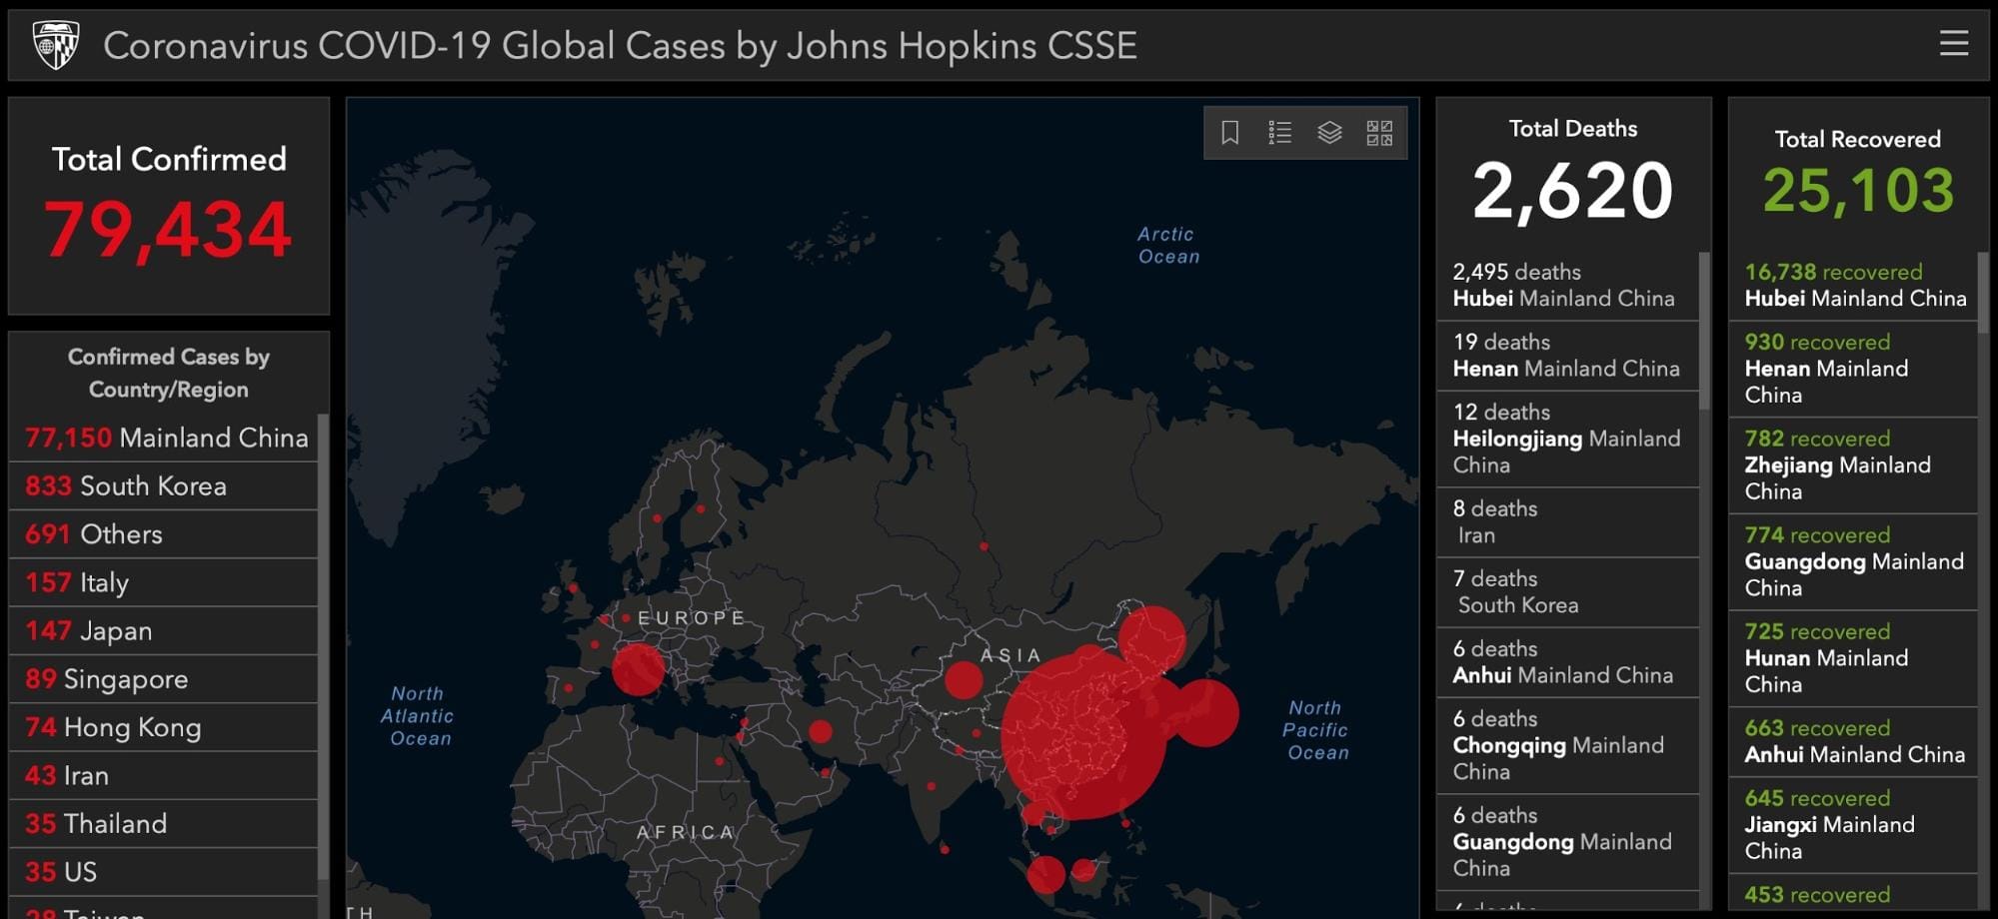Open the layer list stack icon
Image resolution: width=1998 pixels, height=919 pixels.
click(1329, 133)
